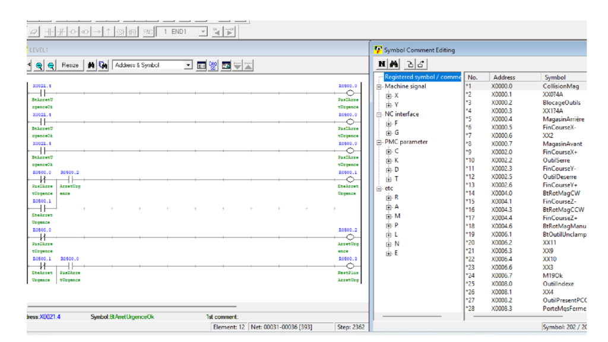The image size is (608, 342).
Task: Jump up to previous ladder section icon
Action: click(x=249, y=65)
